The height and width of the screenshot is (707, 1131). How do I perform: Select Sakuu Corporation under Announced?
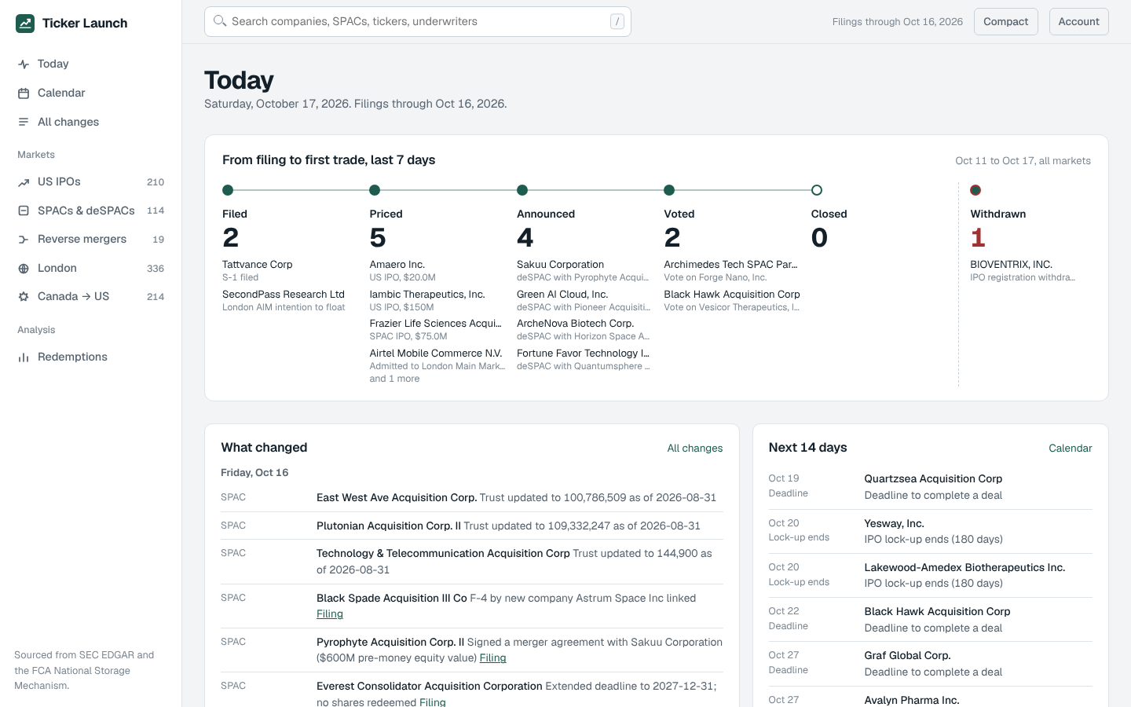point(560,265)
